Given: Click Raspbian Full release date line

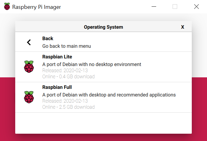Looking at the screenshot, I should [65, 101].
